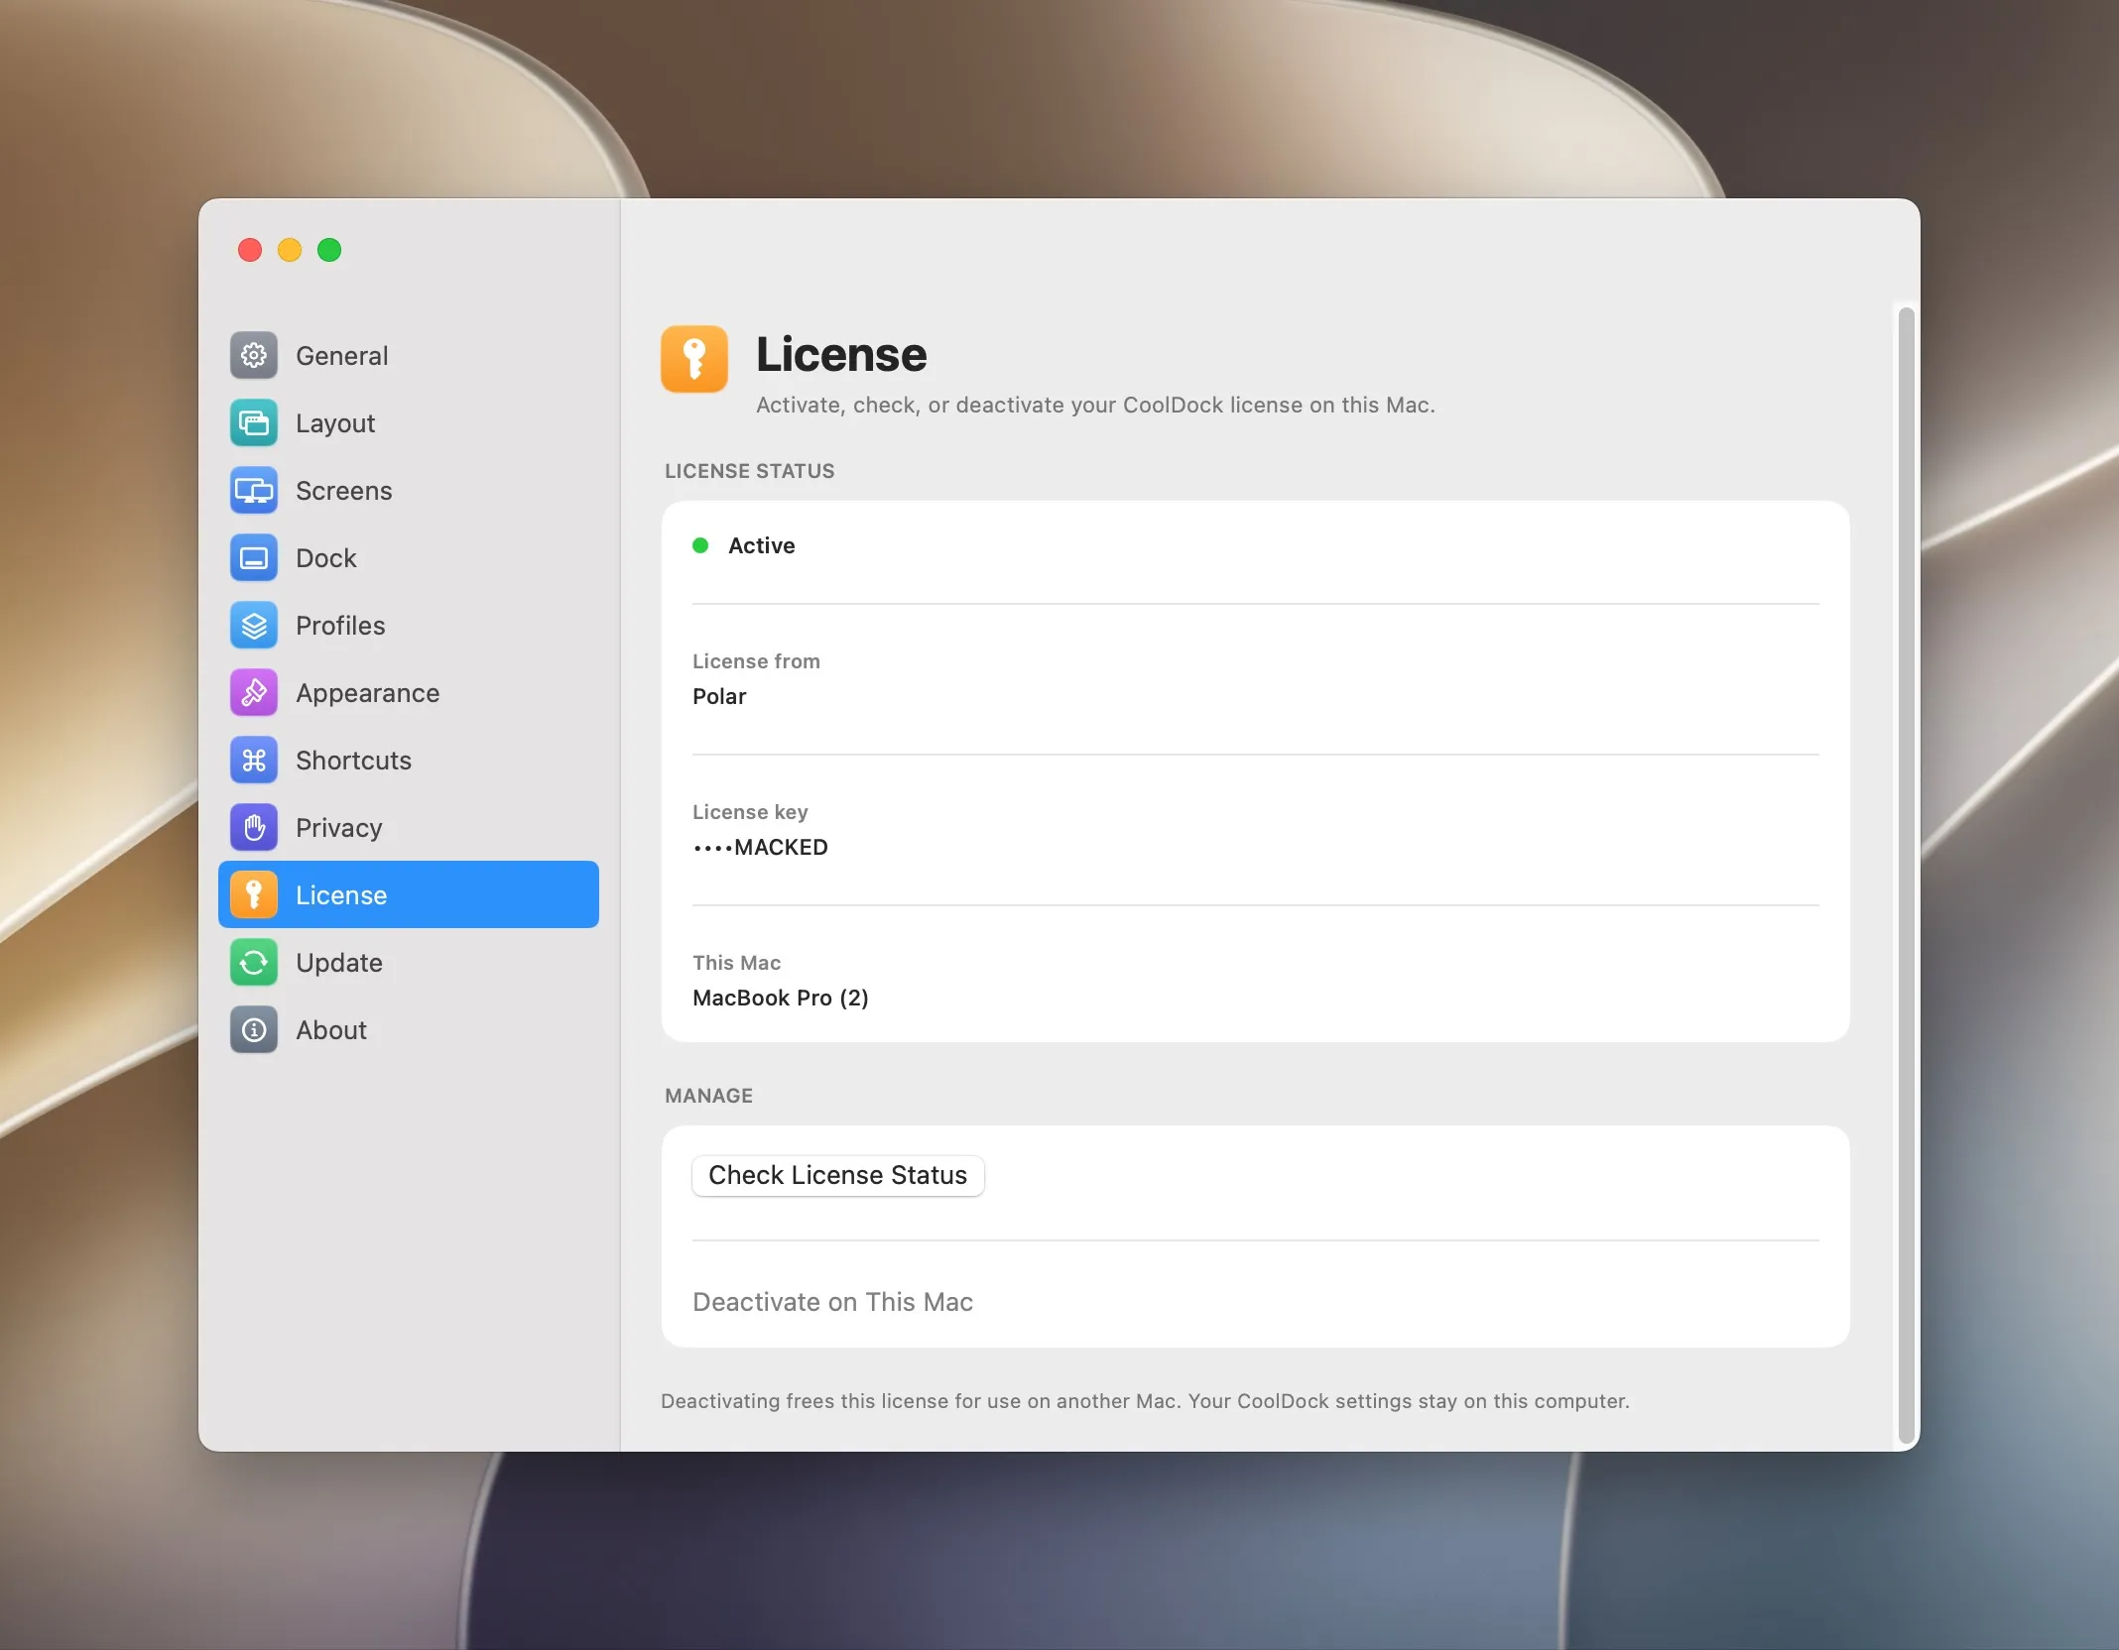Viewport: 2119px width, 1650px height.
Task: Click the green Active status dot
Action: point(700,545)
